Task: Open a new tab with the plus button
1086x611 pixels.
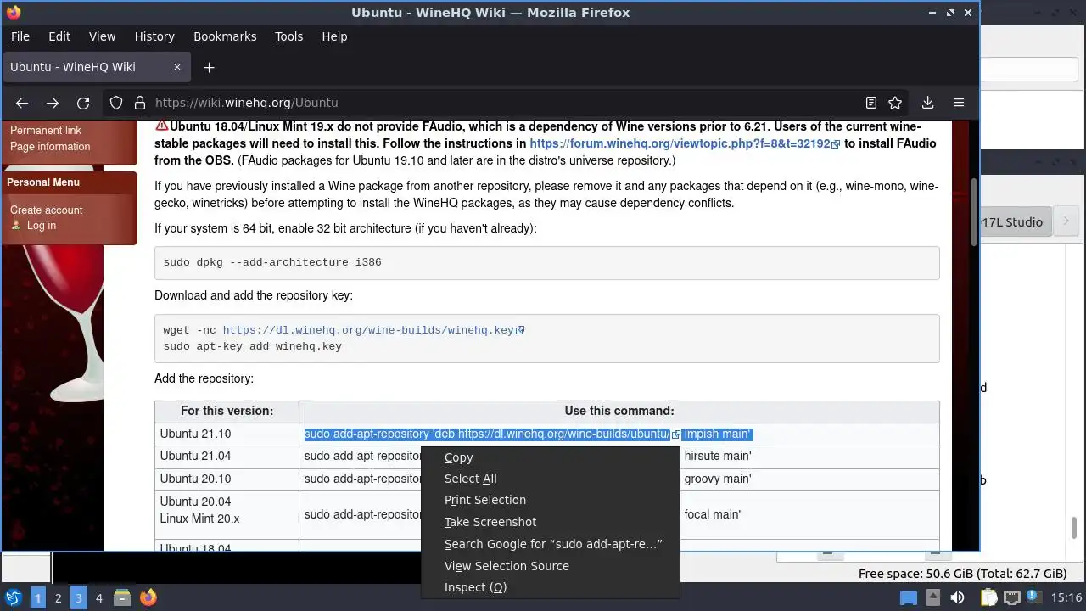Action: pos(209,67)
